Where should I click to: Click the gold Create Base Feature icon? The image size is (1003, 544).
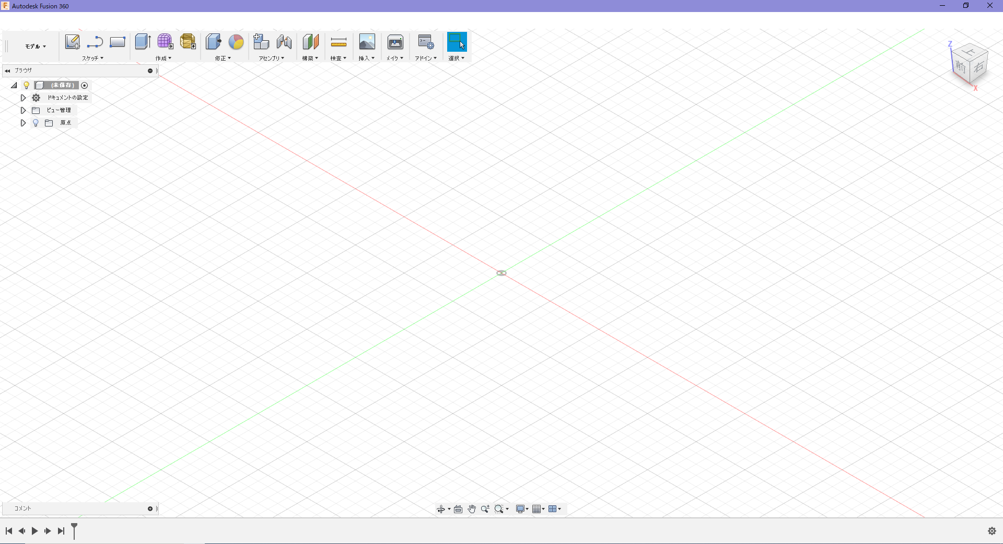pyautogui.click(x=188, y=42)
